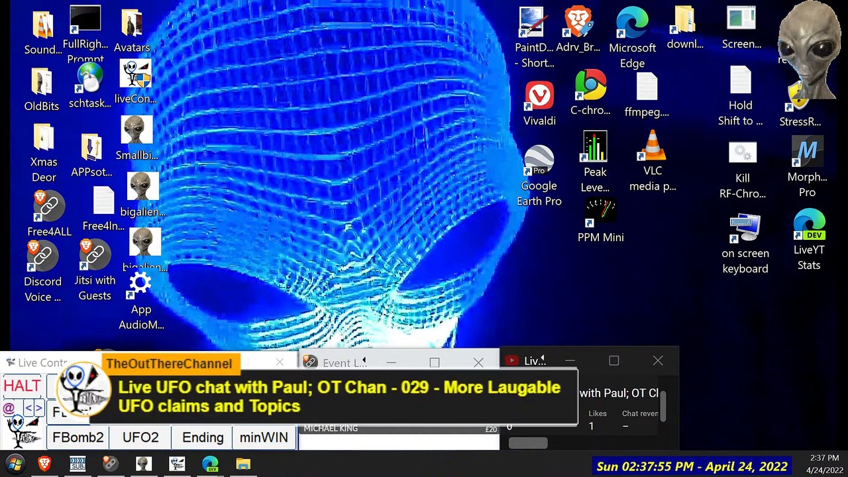Open the chain-link app on taskbar
The width and height of the screenshot is (848, 477).
tap(111, 464)
